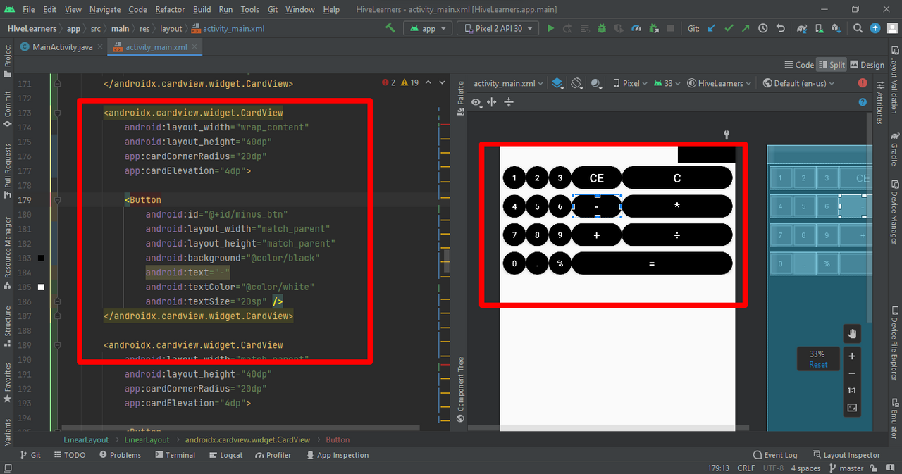
Task: Open the Build menu
Action: (202, 9)
